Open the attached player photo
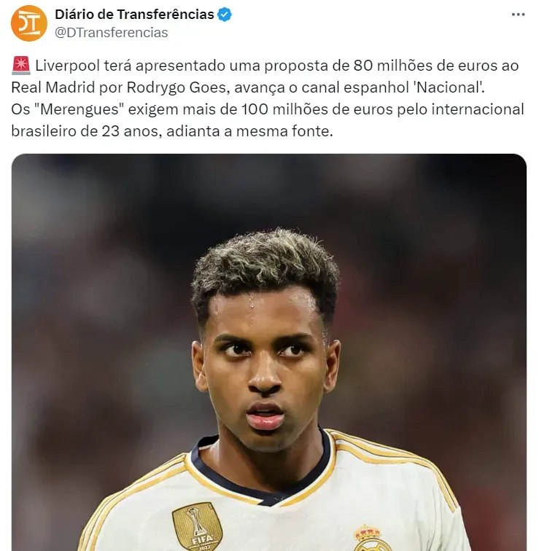This screenshot has width=539, height=551. click(x=269, y=352)
